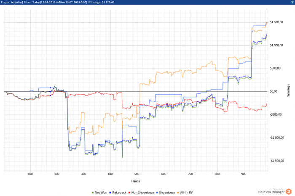Select the Showdown legend label
The image size is (295, 196).
[167, 193]
